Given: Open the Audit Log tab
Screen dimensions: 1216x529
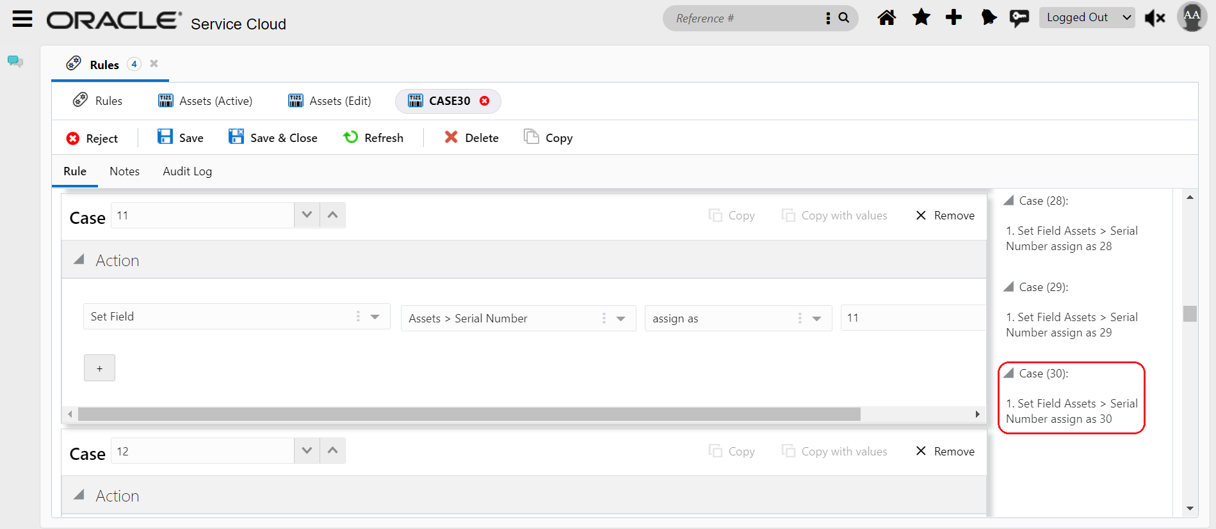Looking at the screenshot, I should coord(187,171).
